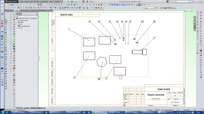Click the red X icon in sketch toolbar
Viewport: 204px width, 114px height.
pos(98,8)
